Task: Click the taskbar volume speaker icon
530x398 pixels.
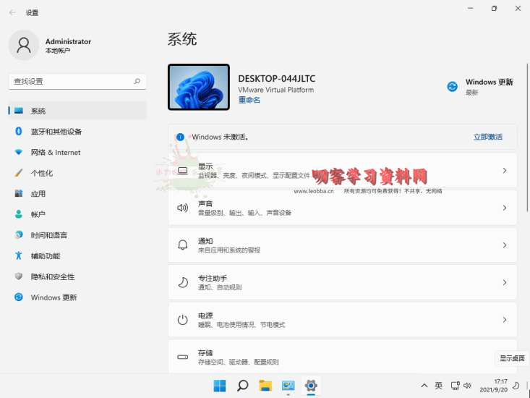Action: 468,386
